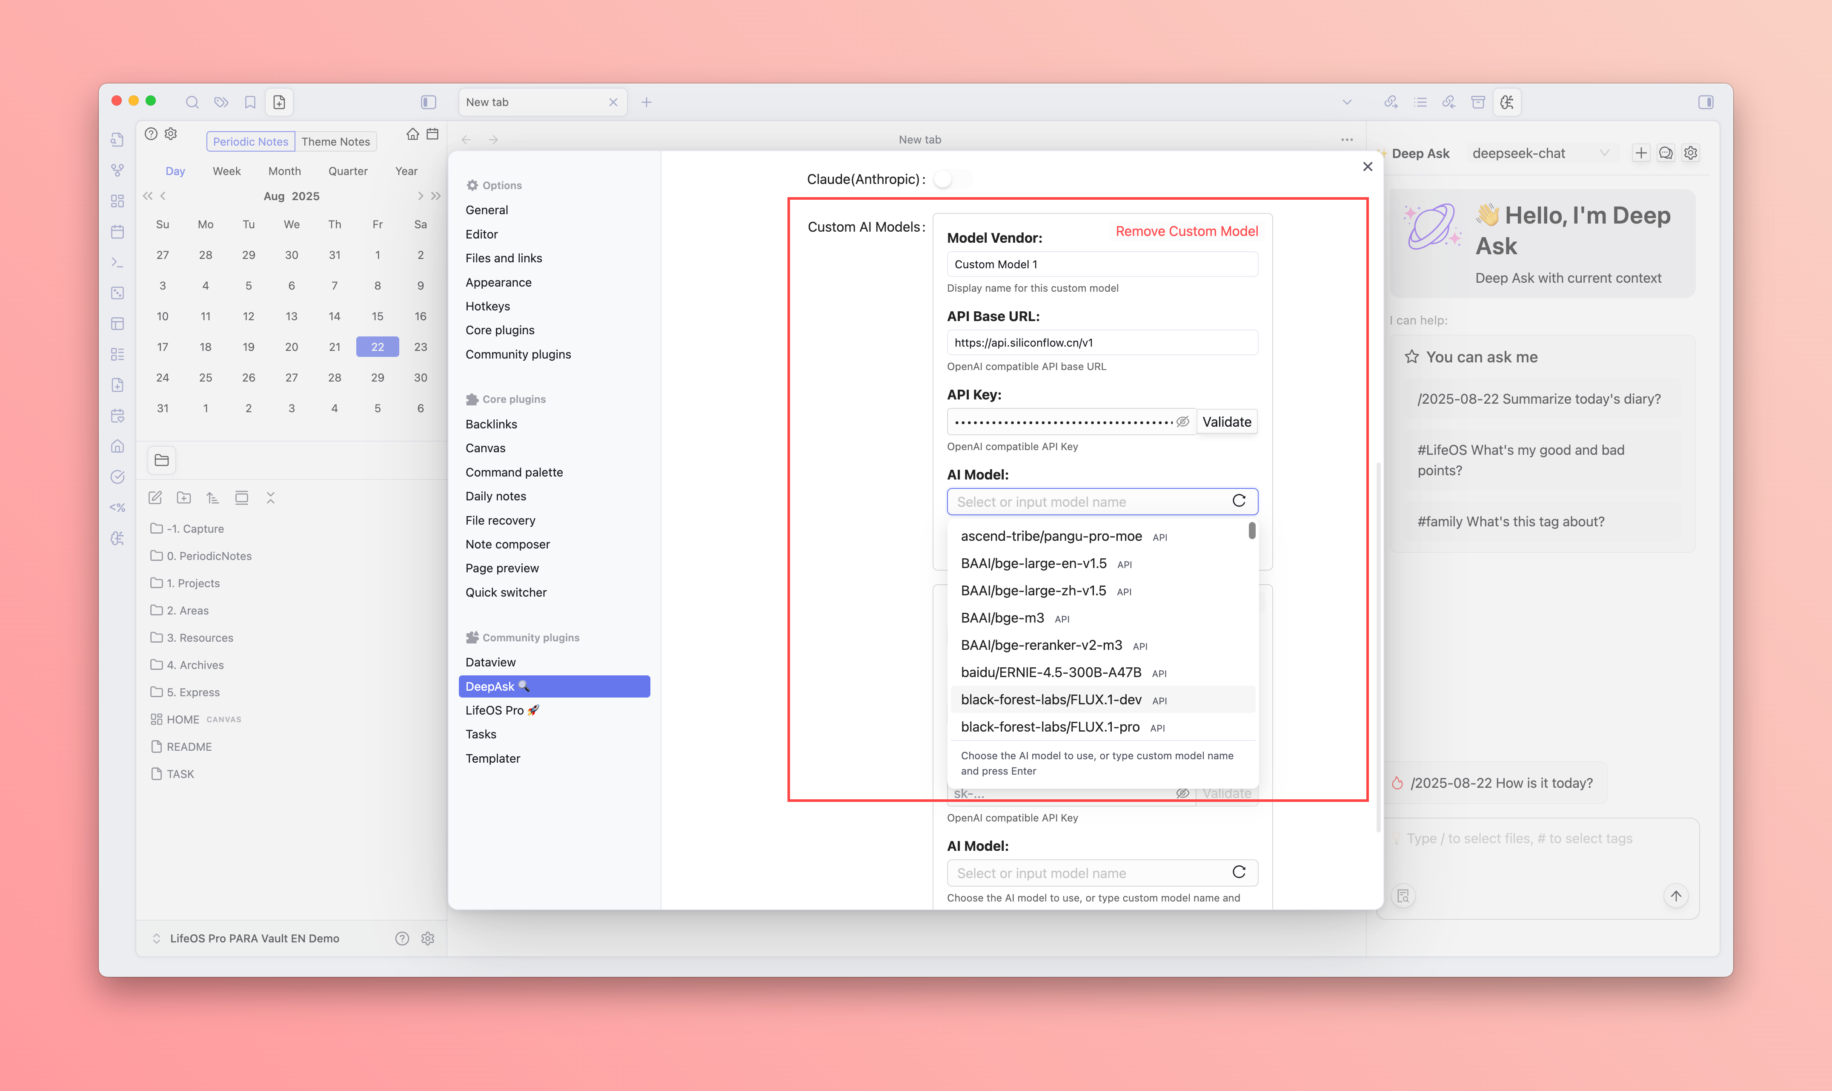This screenshot has width=1832, height=1091.
Task: Start a new chat with plus icon
Action: pyautogui.click(x=1640, y=153)
